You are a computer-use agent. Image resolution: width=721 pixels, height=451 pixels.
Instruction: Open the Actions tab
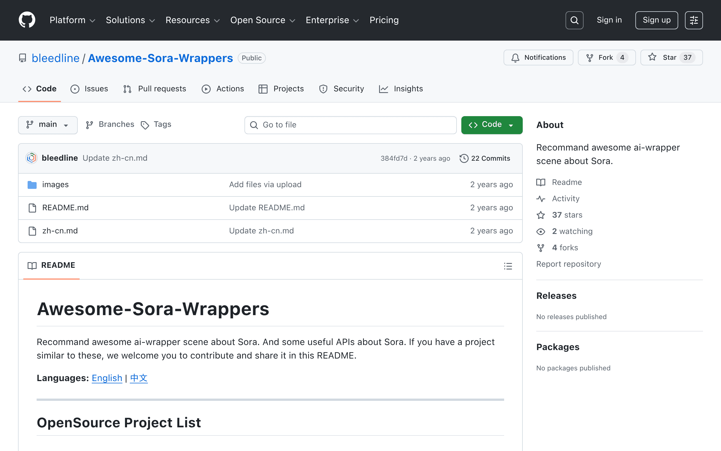click(223, 89)
